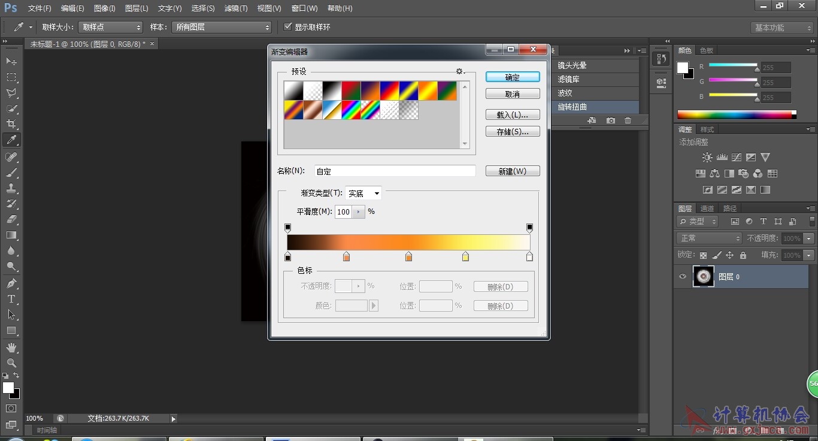Switch to the 色板 tab
818x441 pixels.
[707, 50]
